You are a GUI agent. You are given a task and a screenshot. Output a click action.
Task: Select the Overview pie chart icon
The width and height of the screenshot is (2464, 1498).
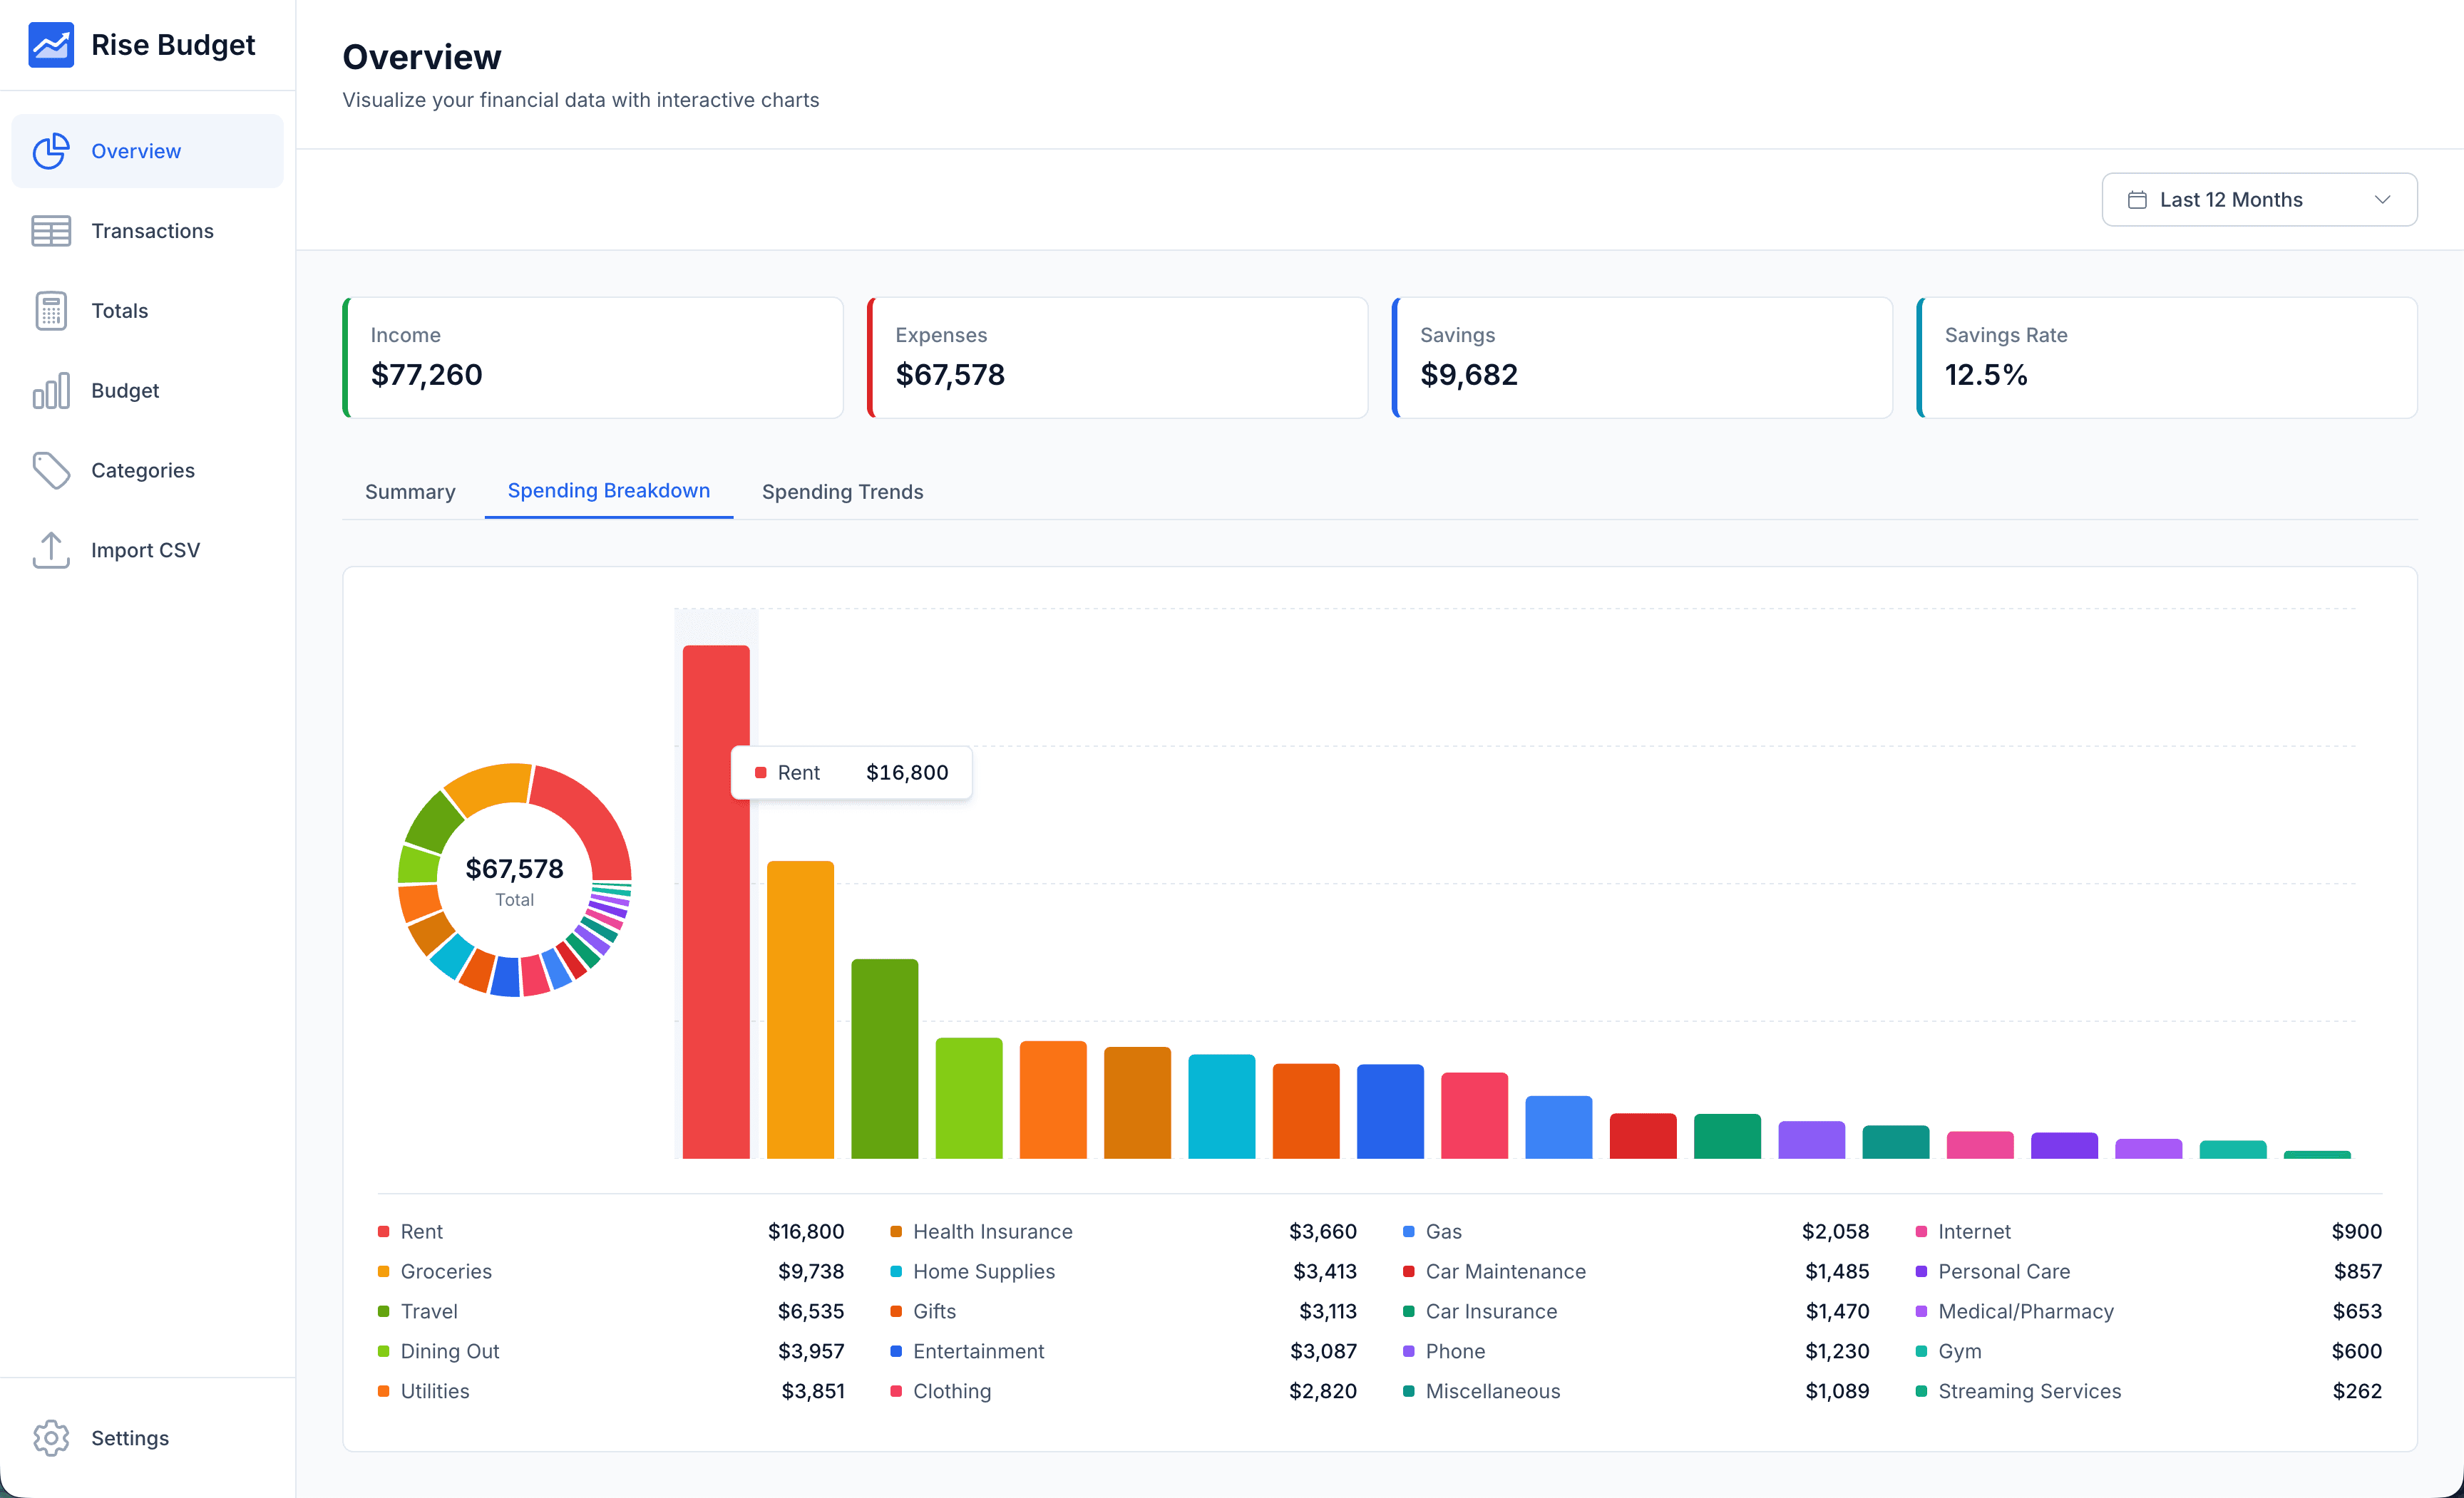(x=51, y=151)
